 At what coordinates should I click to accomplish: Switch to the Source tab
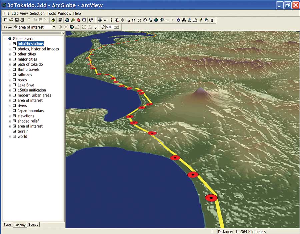pos(33,224)
